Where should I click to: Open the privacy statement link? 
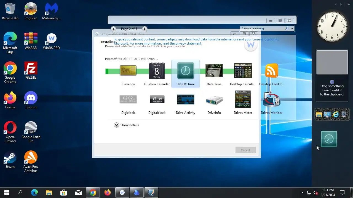(182, 43)
